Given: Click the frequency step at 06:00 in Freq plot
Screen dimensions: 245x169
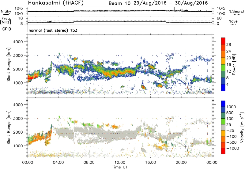Looking at the screenshot, I should (x=74, y=22).
